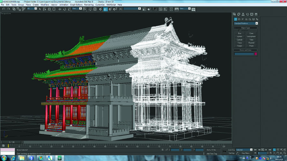Viewport: 287px width, 161px height.
Task: Toggle Auto Key animation mode
Action: tap(231, 150)
